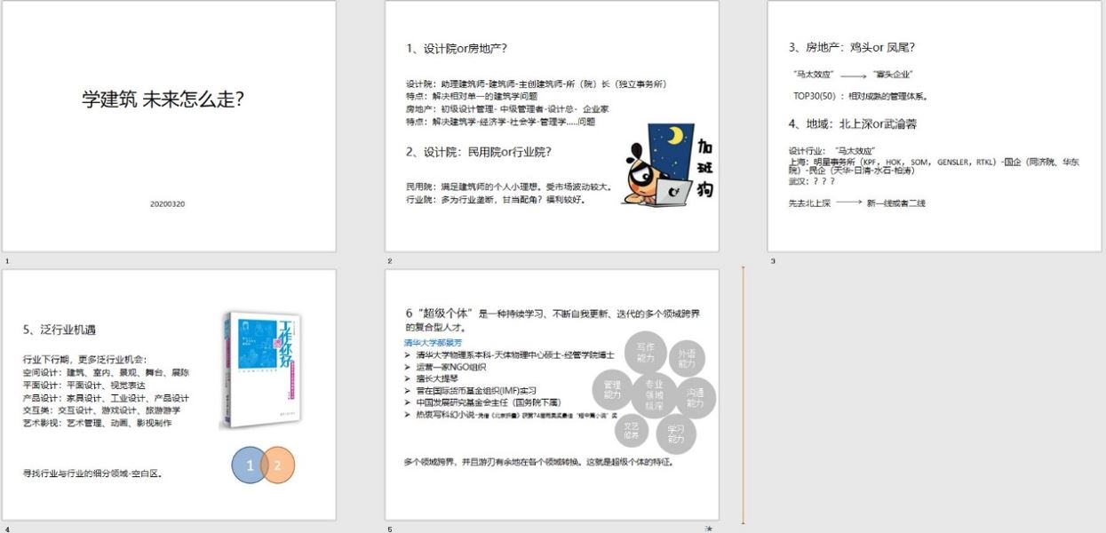1106x533 pixels.
Task: Click the animation star icon below slide 5
Action: [708, 529]
